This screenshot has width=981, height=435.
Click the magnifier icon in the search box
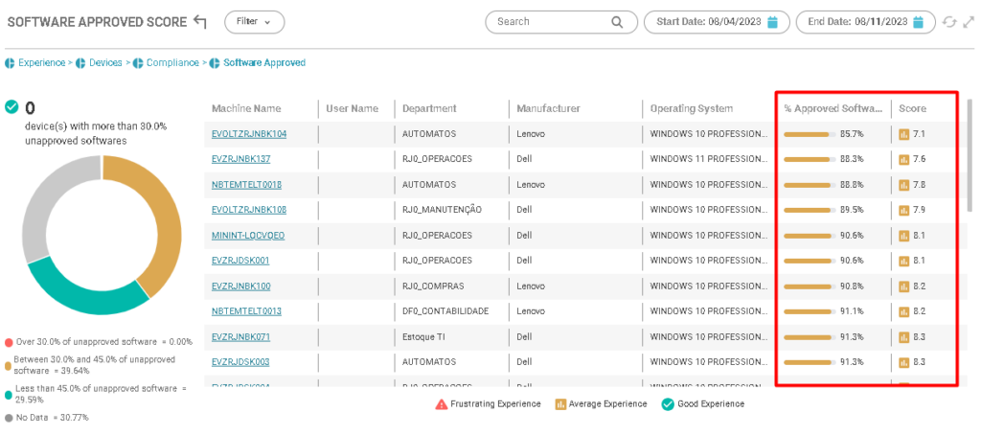pyautogui.click(x=617, y=22)
